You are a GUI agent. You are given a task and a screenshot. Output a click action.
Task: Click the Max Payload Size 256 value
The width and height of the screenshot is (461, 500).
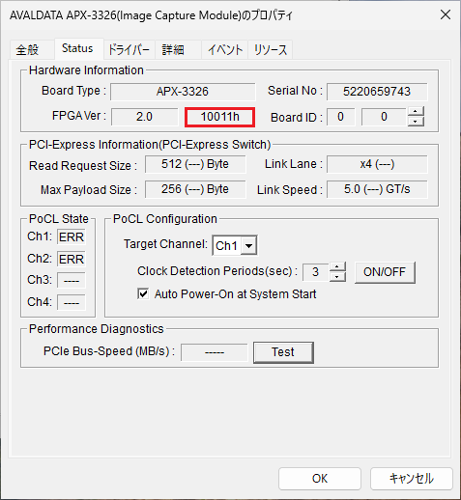click(x=195, y=189)
